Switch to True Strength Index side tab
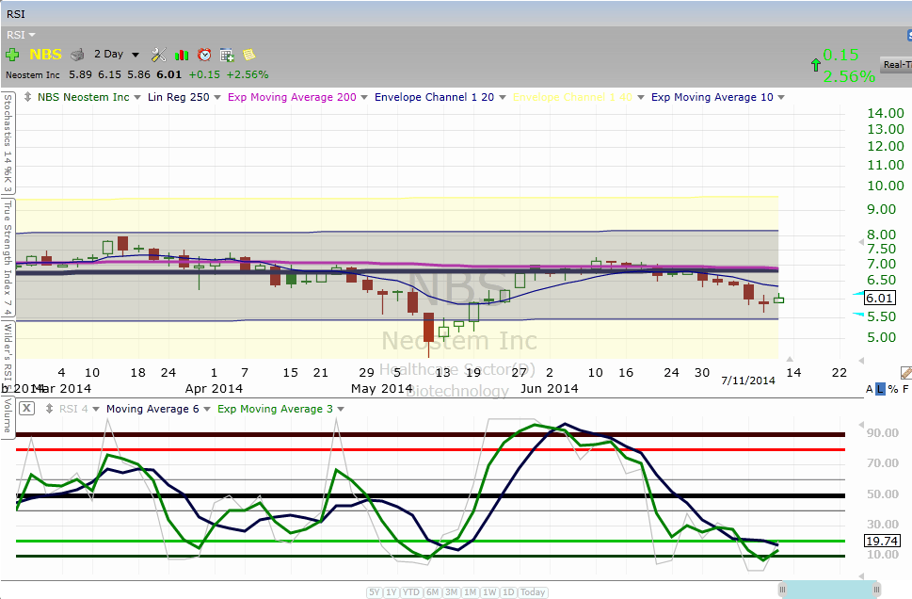 (x=8, y=256)
